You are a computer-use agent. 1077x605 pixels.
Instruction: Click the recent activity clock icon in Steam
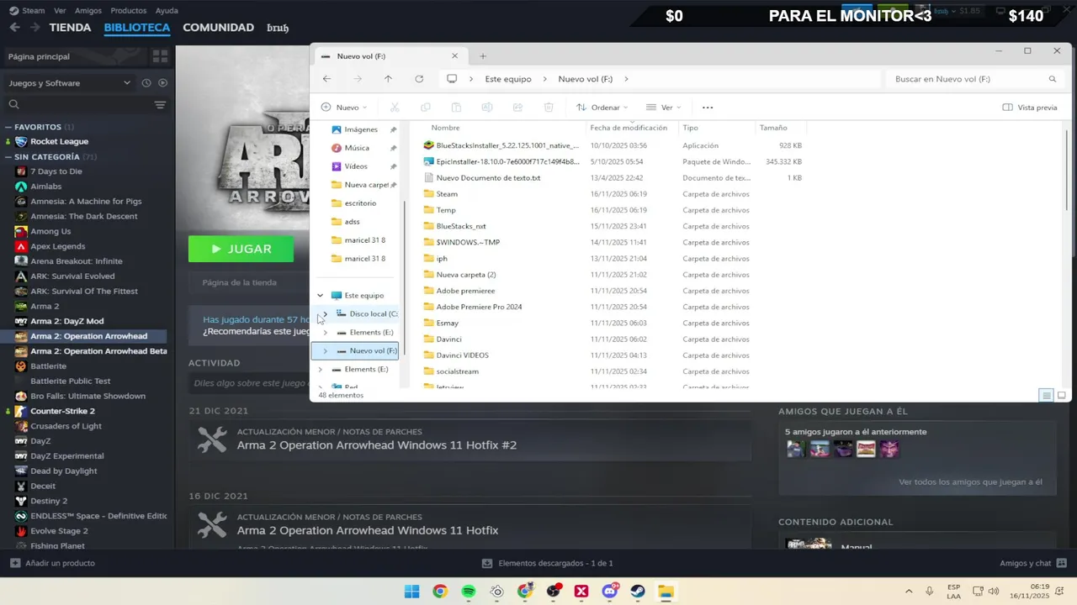coord(146,83)
